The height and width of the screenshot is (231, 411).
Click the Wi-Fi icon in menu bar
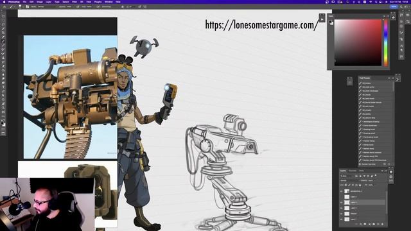click(371, 2)
